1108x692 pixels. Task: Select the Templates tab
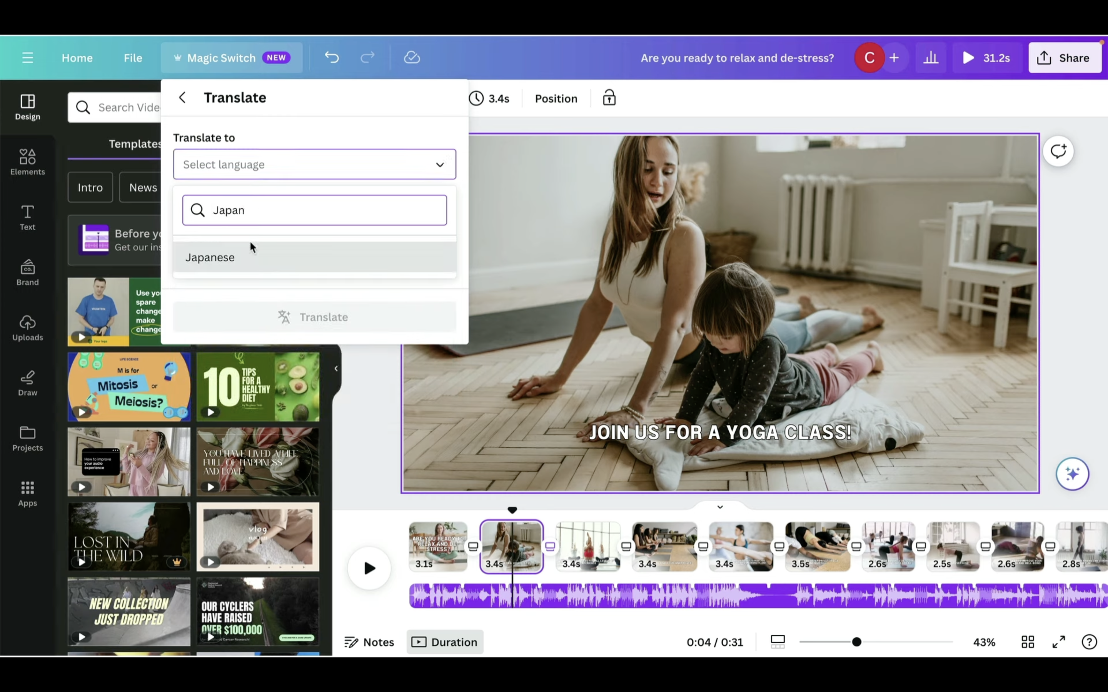tap(135, 144)
